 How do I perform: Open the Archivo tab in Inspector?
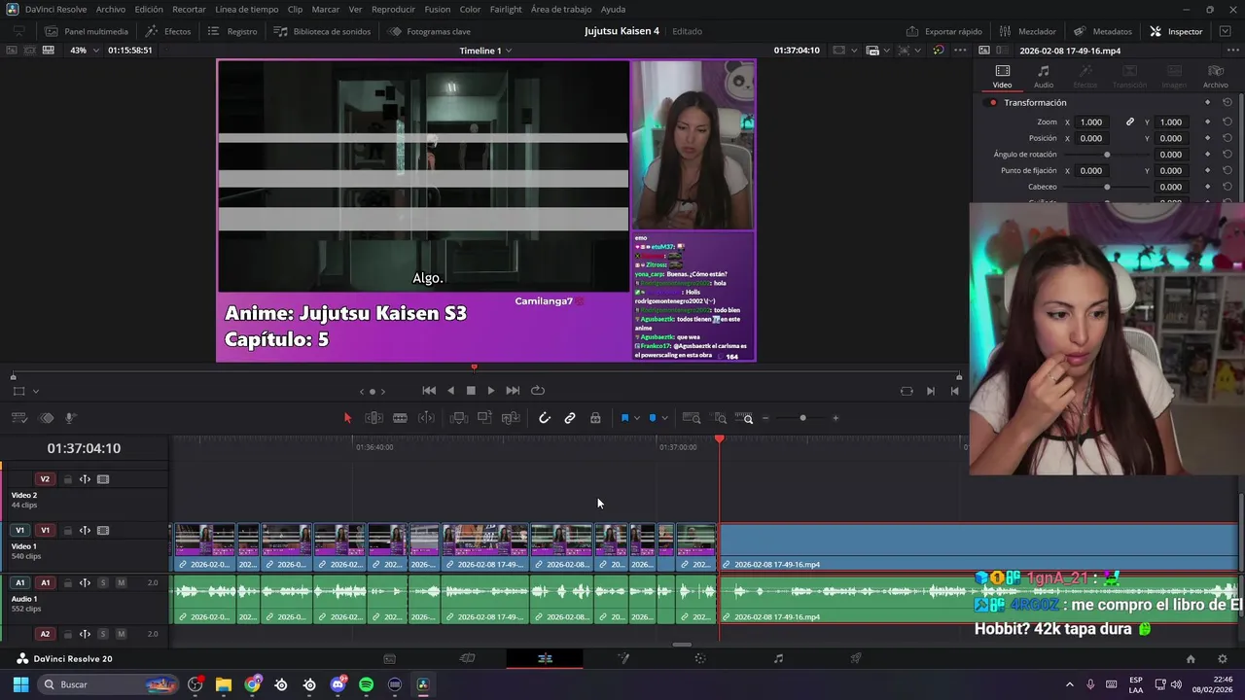[x=1215, y=77]
